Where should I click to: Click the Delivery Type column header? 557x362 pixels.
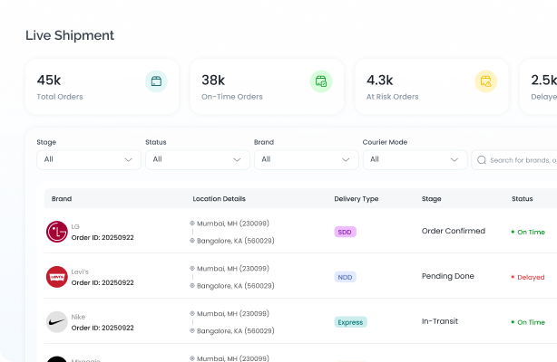357,198
